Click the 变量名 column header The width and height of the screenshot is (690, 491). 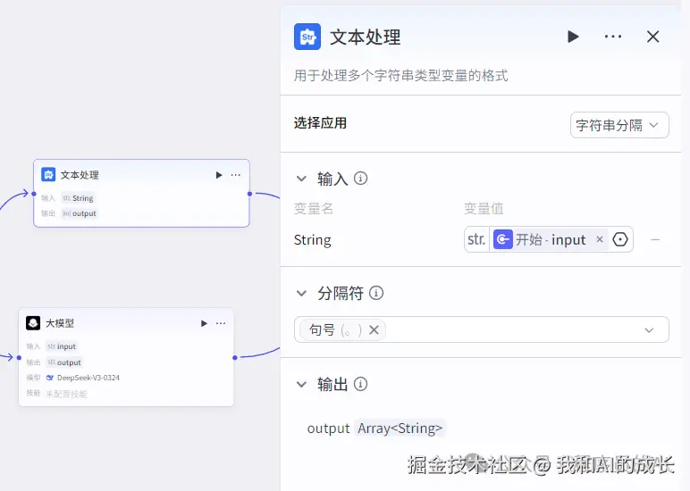click(314, 208)
